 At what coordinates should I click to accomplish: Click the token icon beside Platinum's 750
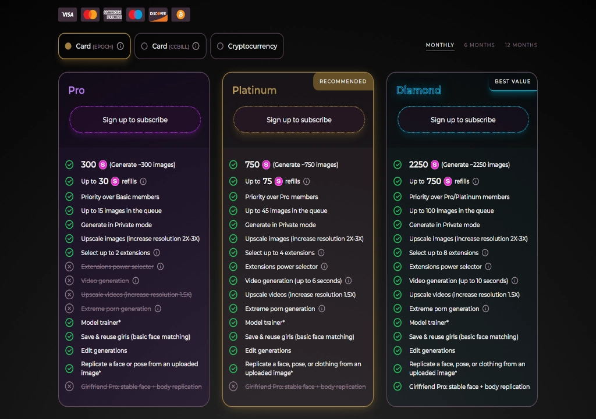point(267,164)
